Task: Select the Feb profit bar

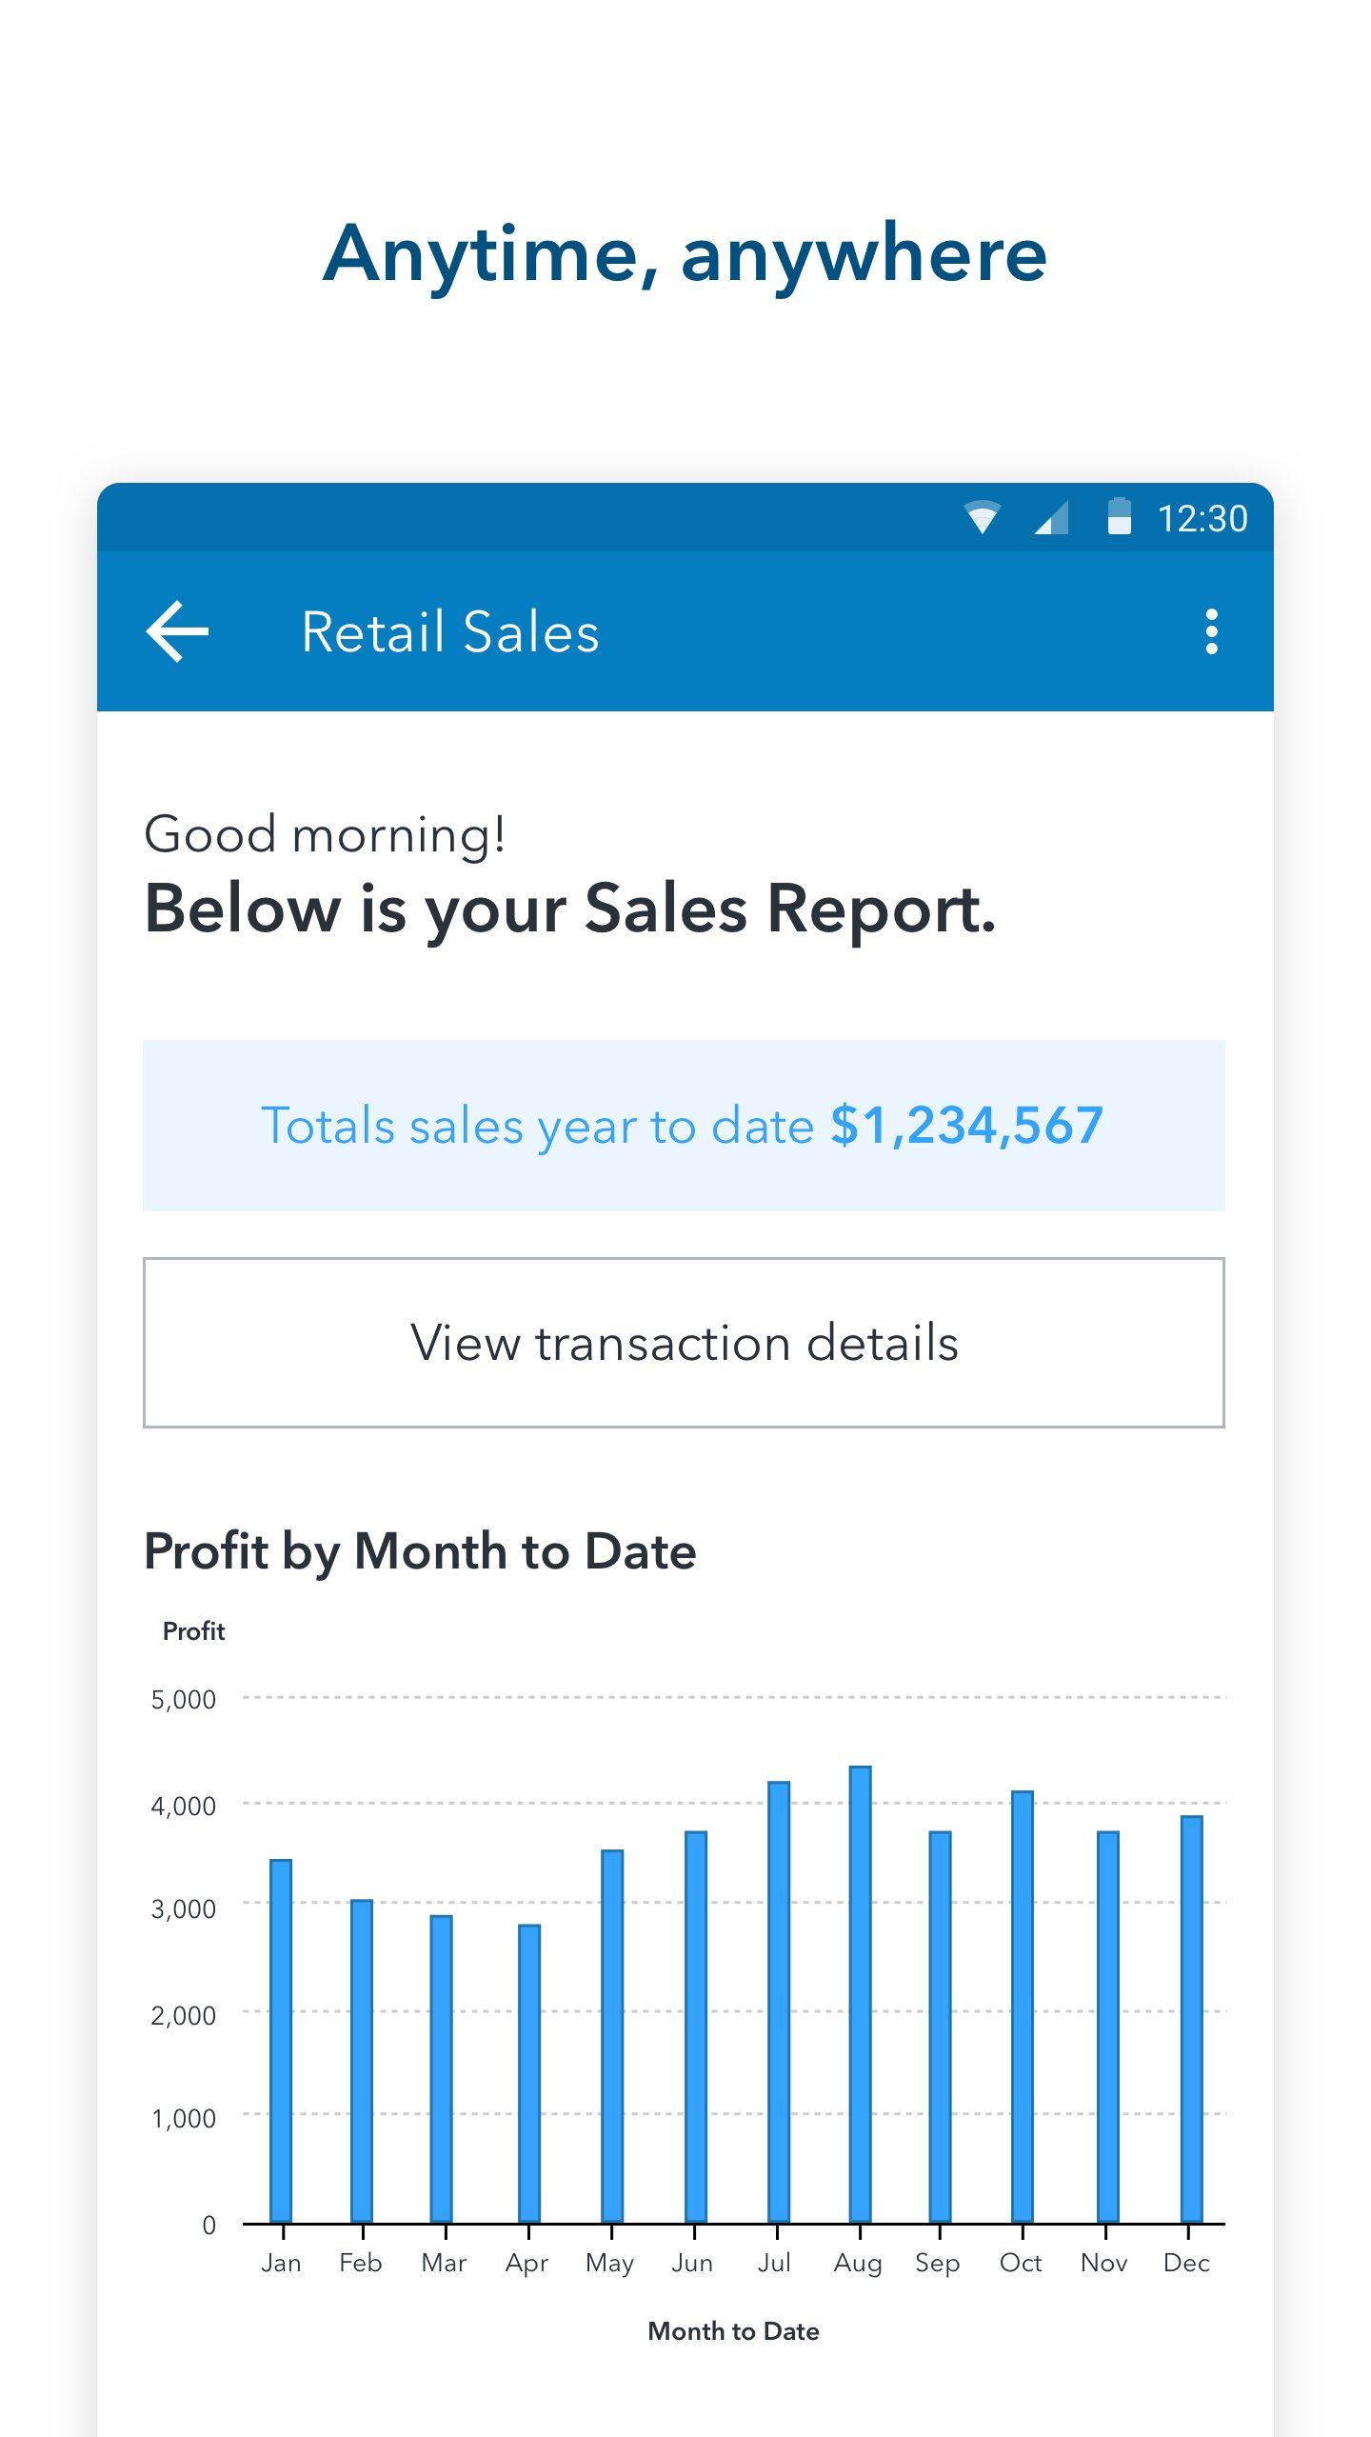Action: [362, 2061]
